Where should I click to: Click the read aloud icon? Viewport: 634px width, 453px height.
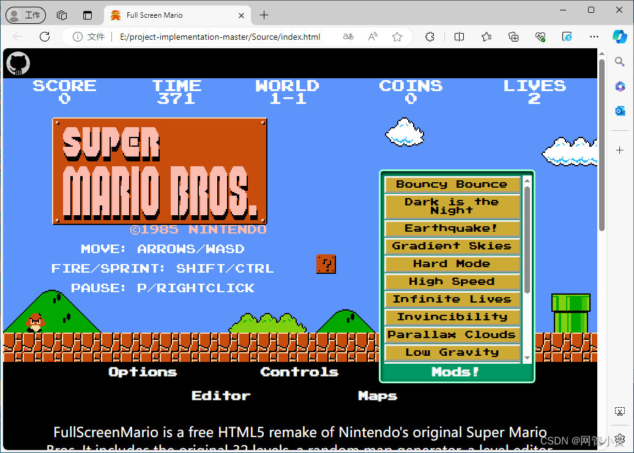(373, 37)
